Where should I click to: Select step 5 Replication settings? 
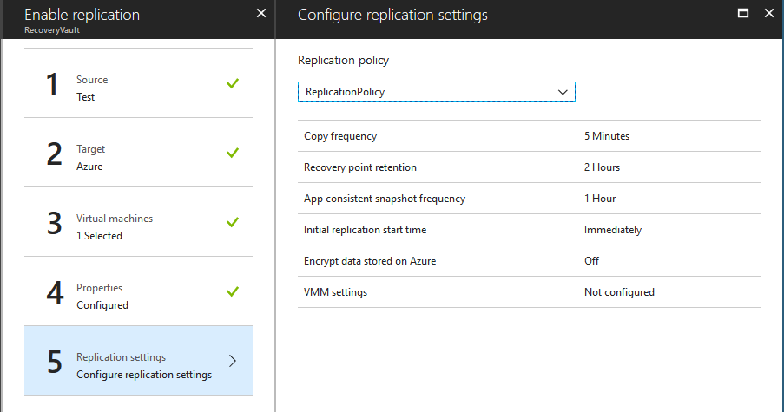[139, 361]
